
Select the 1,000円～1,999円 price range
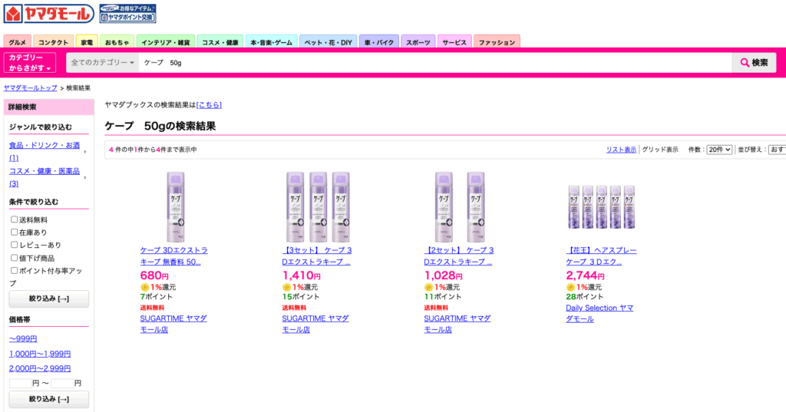click(x=40, y=354)
